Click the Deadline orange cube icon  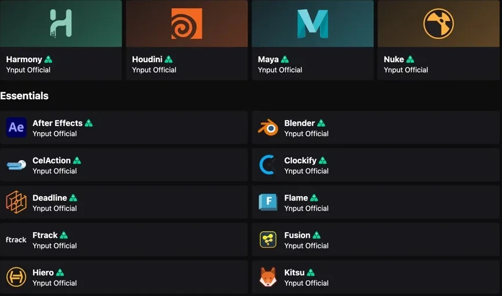click(x=16, y=202)
